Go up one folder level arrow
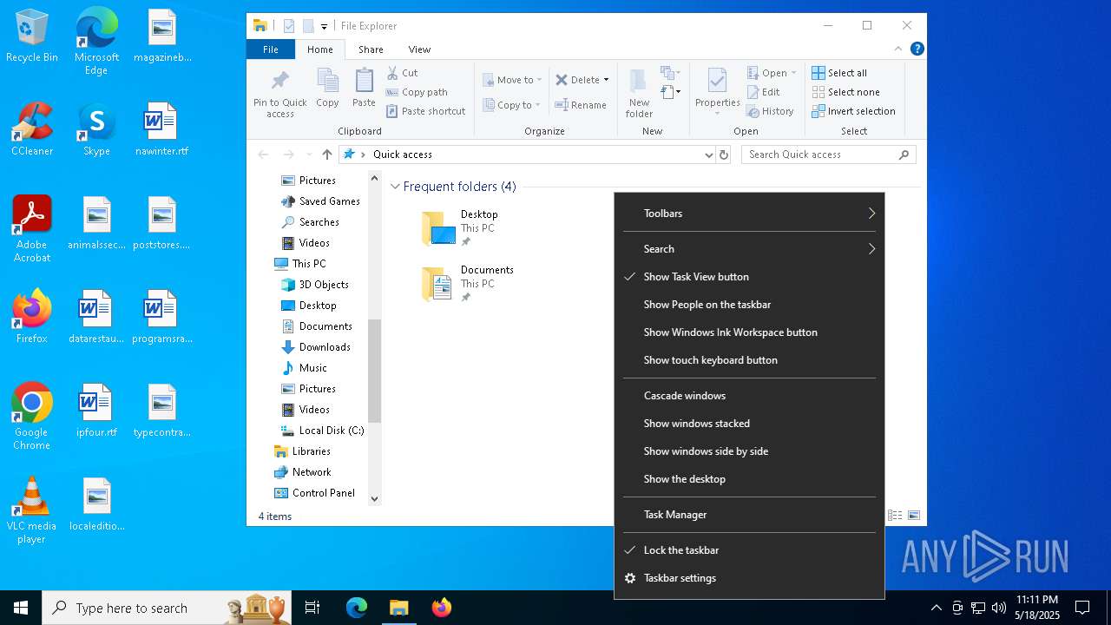Image resolution: width=1111 pixels, height=625 pixels. 326,155
